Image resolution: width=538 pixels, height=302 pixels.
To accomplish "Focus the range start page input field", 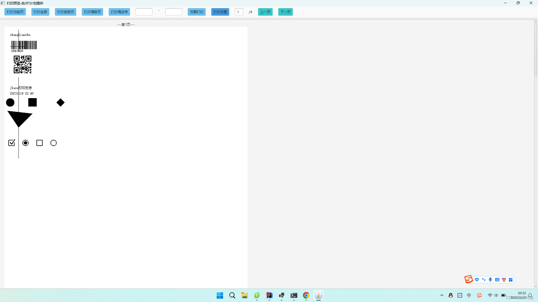I will (x=144, y=12).
